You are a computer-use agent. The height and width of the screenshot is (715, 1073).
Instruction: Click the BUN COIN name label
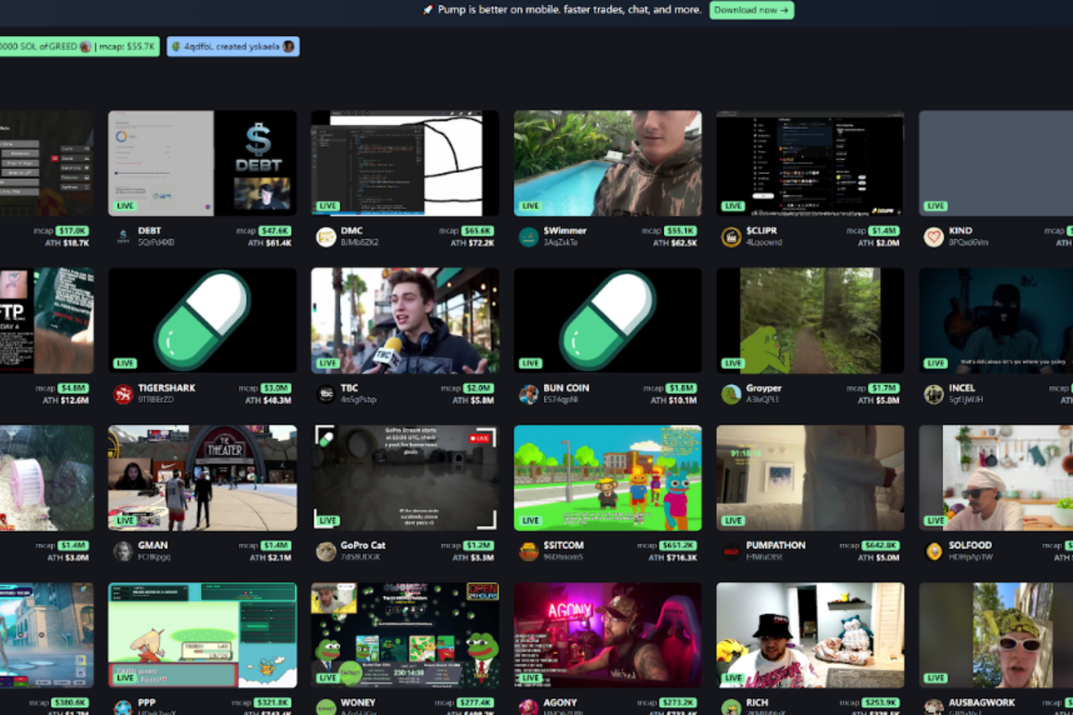[x=566, y=388]
